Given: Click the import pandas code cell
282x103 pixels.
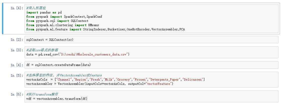Looking at the screenshot, I should (152, 19).
